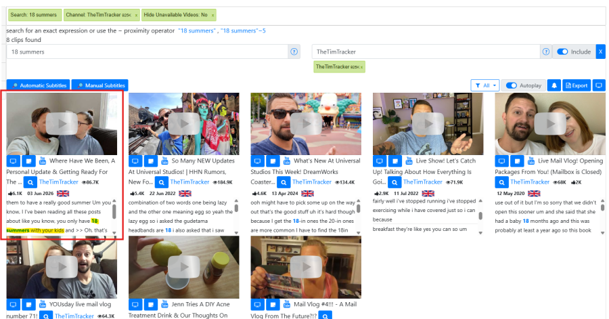Screen dimensions: 609x319
Task: Open YouTube icon for Mail Vlog #4
Action: 287,304
